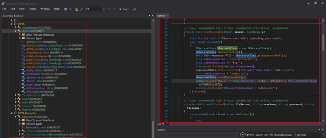Collapse the Admin class tree node
Screen dimensions: 326x138
click(16, 31)
